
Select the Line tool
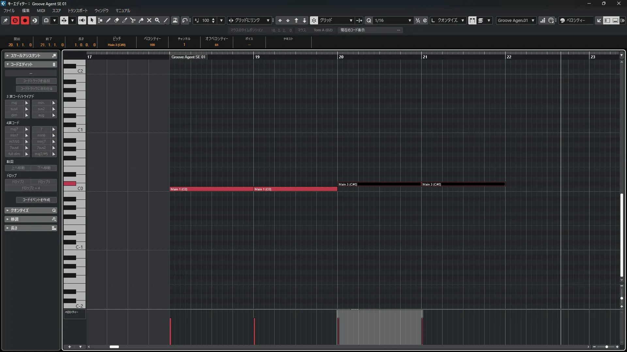click(x=166, y=20)
